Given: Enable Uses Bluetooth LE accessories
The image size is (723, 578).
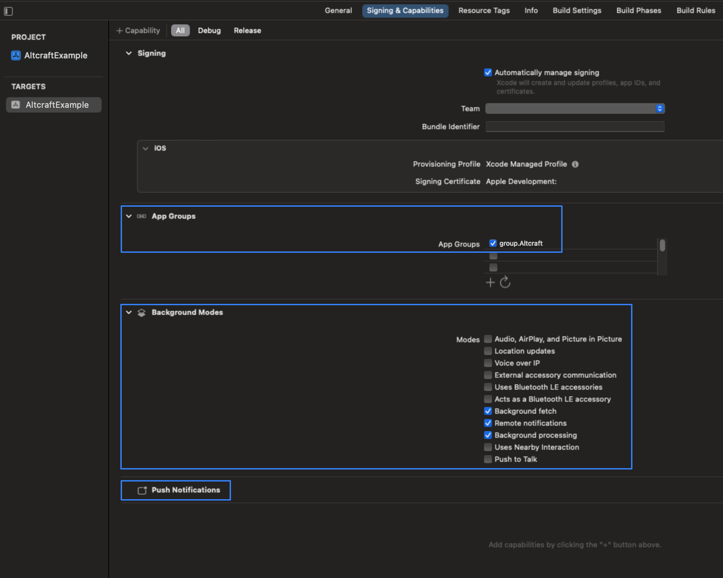Looking at the screenshot, I should coord(488,387).
